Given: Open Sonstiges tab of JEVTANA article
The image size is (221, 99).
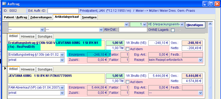Looking at the screenshot, I should click(45, 69).
